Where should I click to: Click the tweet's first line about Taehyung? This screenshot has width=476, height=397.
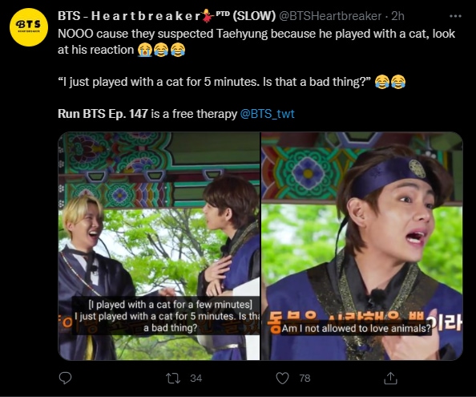[x=256, y=34]
